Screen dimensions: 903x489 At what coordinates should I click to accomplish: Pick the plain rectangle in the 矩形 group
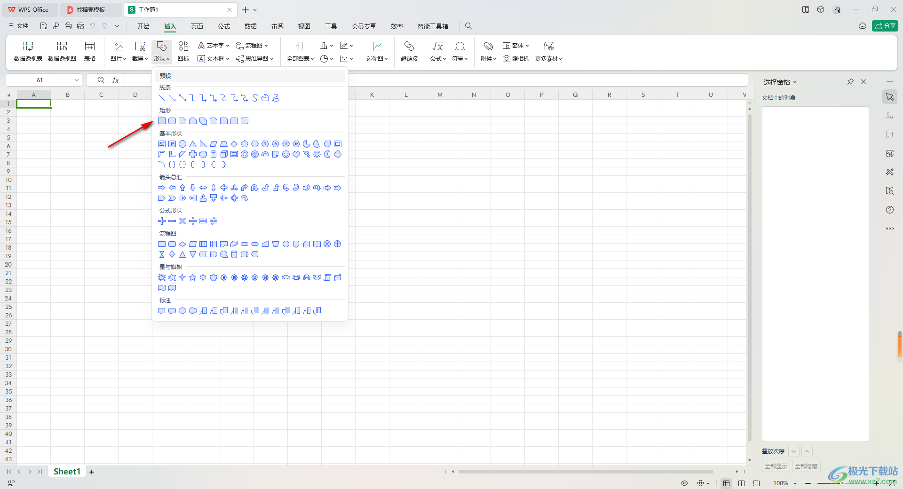162,121
